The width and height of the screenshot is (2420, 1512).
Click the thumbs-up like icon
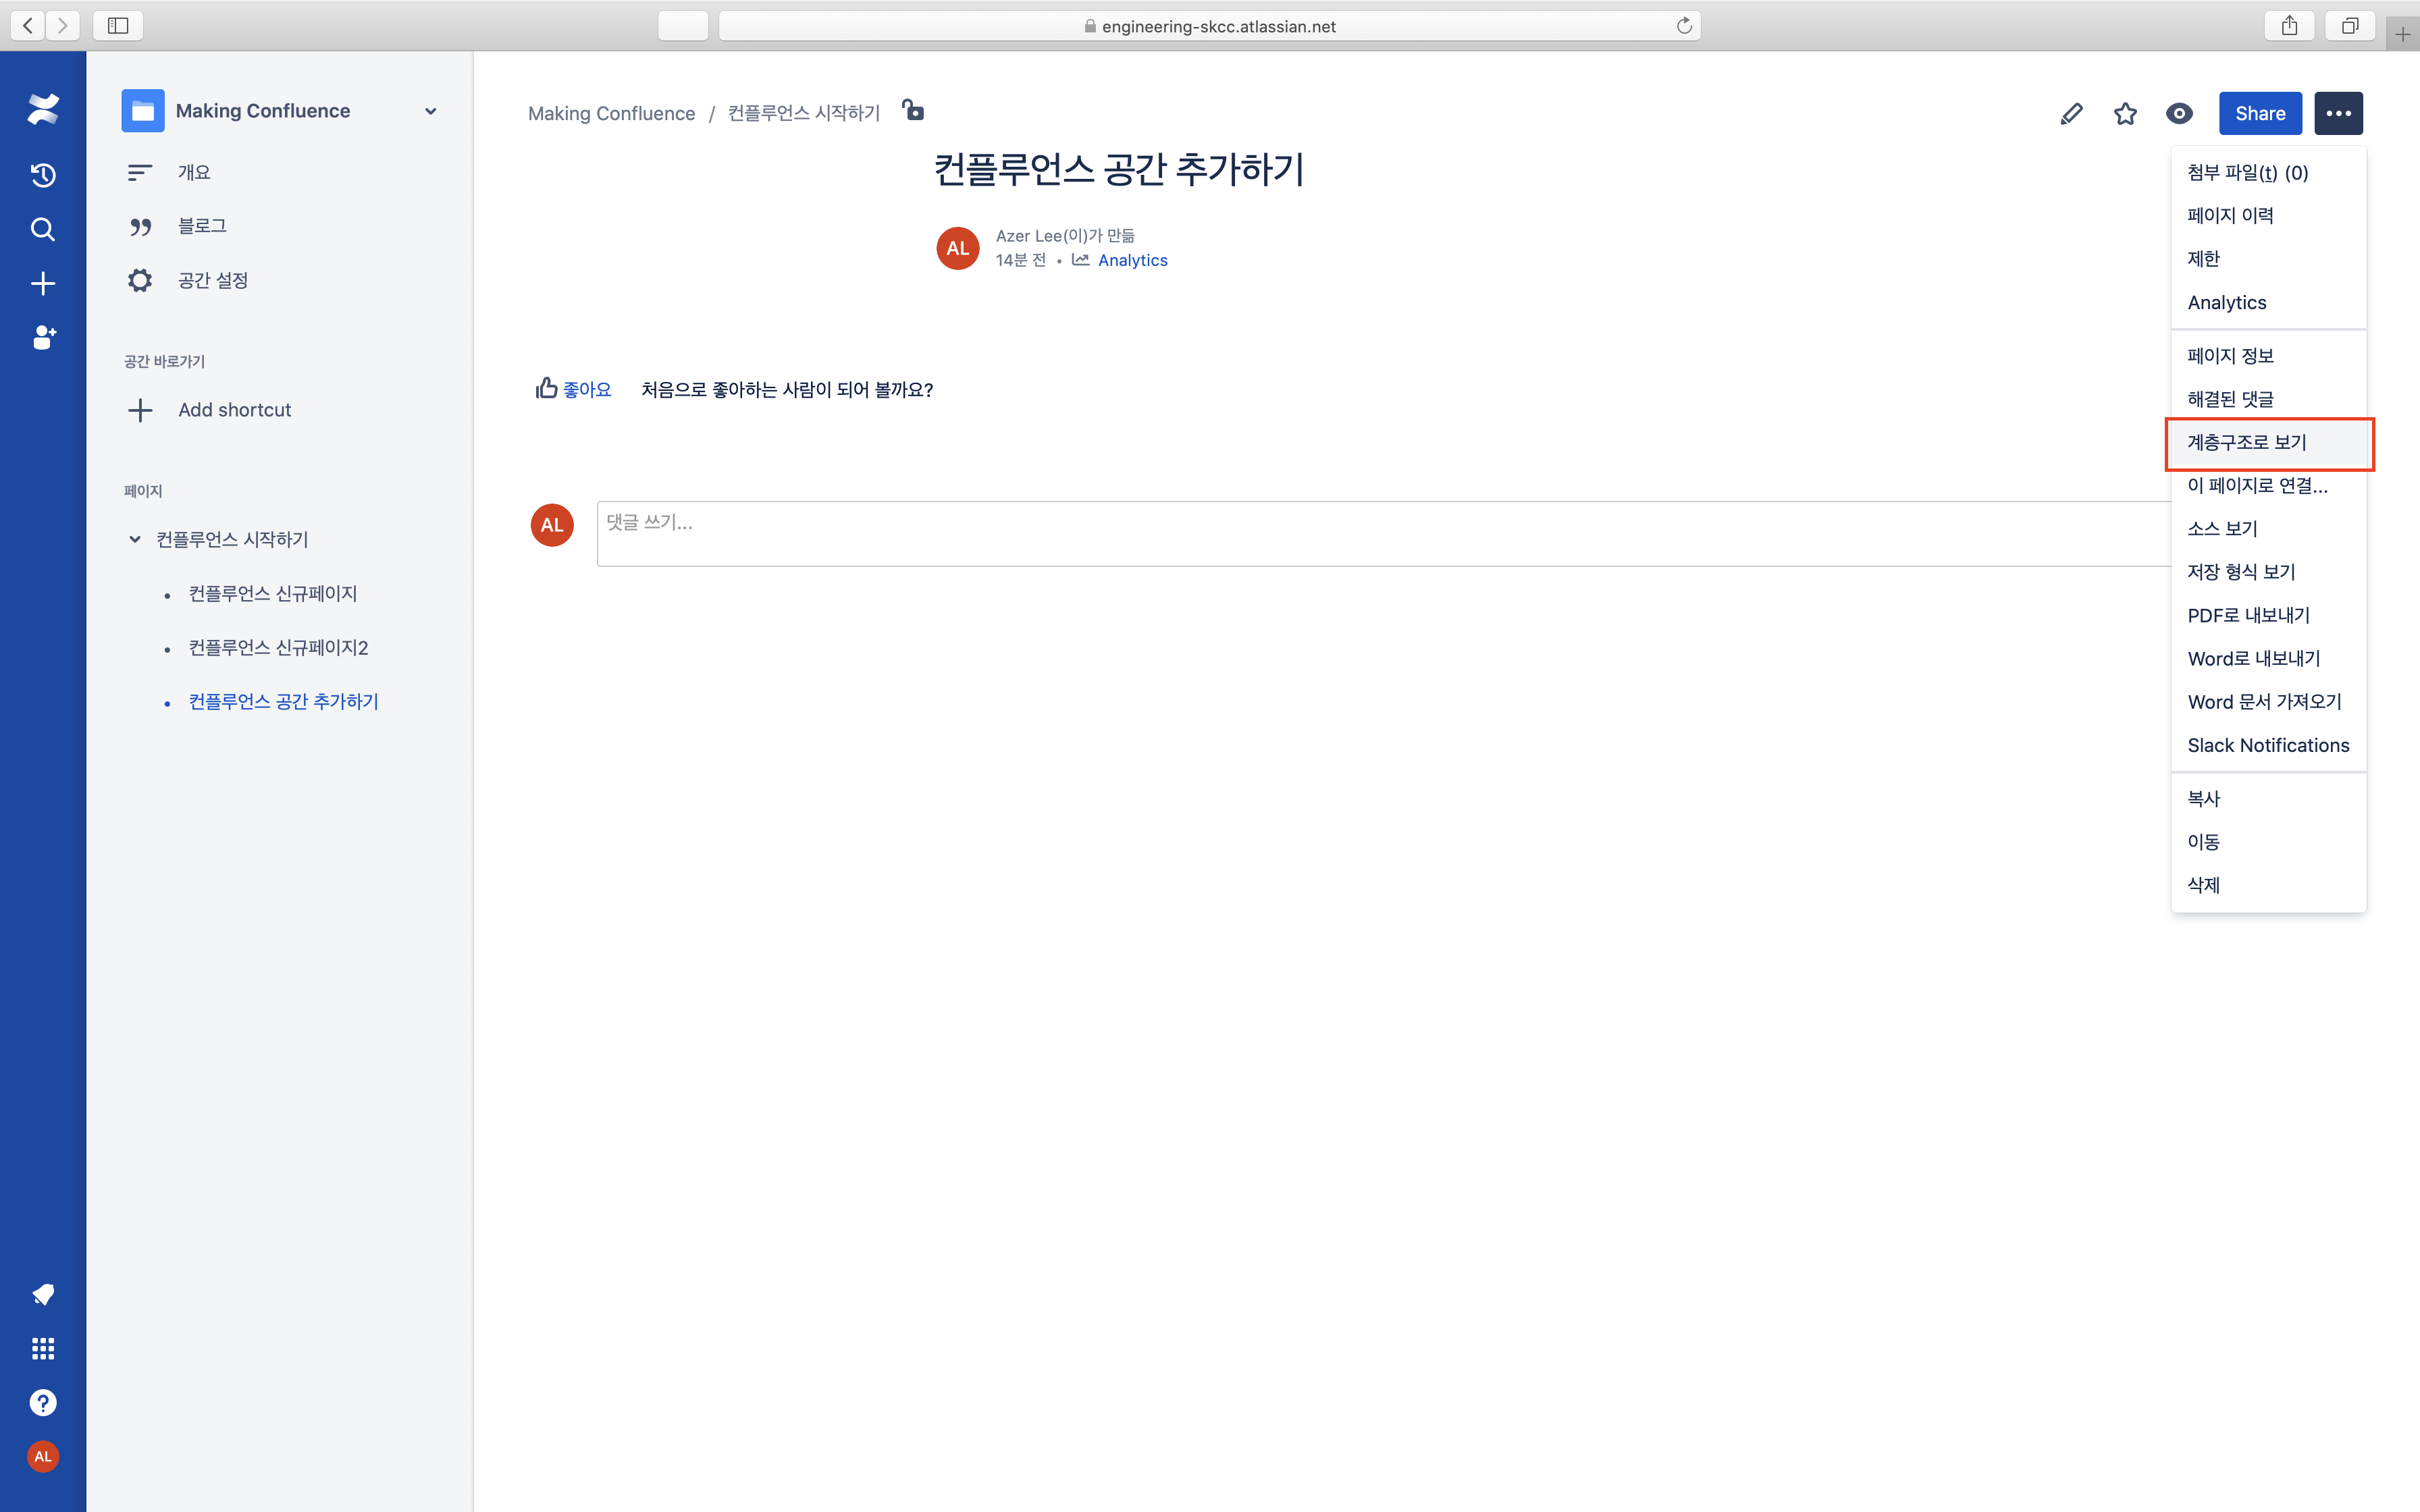pyautogui.click(x=546, y=388)
